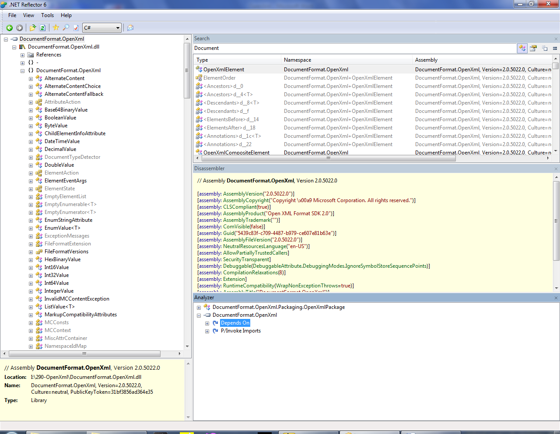This screenshot has width=560, height=434.
Task: Expand the References node in the tree
Action: coord(23,55)
